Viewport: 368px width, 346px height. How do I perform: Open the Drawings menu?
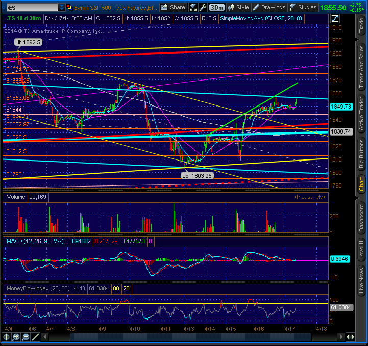pyautogui.click(x=269, y=8)
